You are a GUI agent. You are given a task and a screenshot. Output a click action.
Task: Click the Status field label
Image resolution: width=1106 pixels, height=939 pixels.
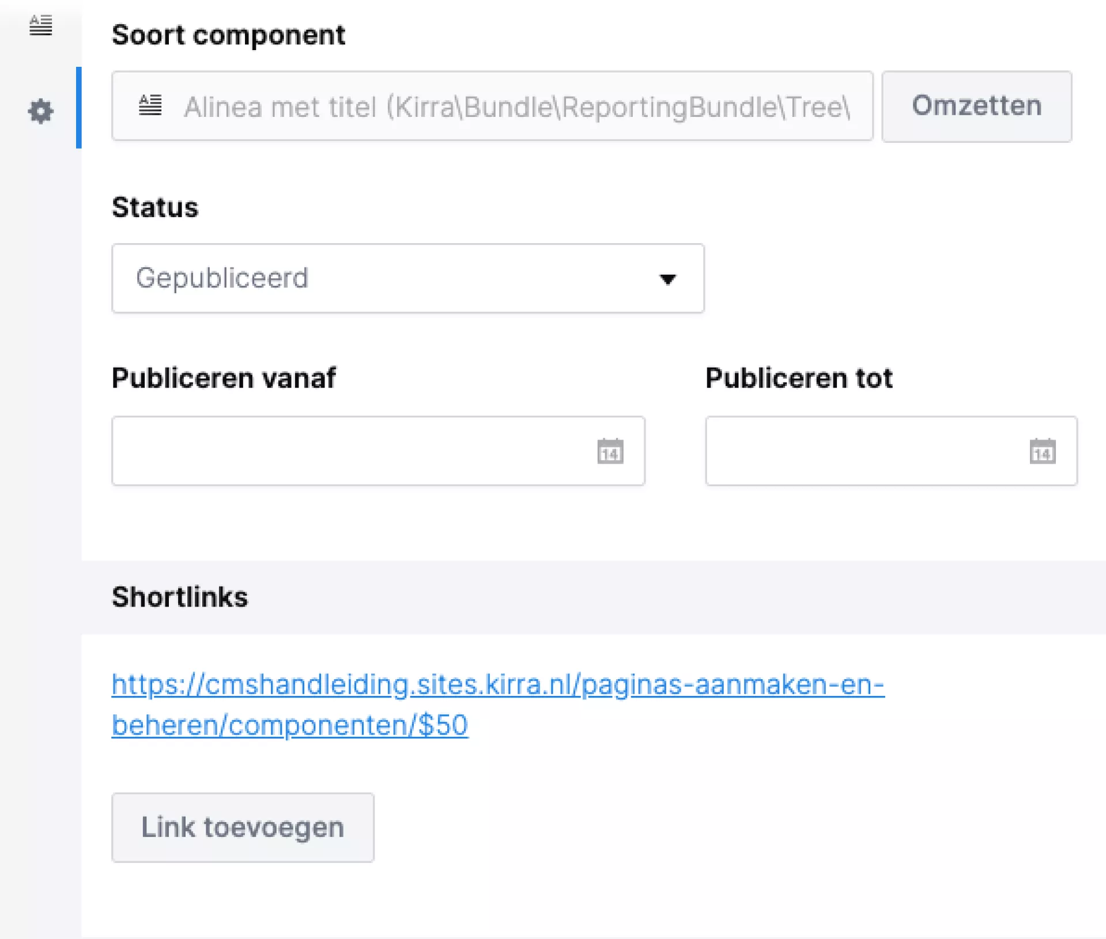tap(154, 207)
